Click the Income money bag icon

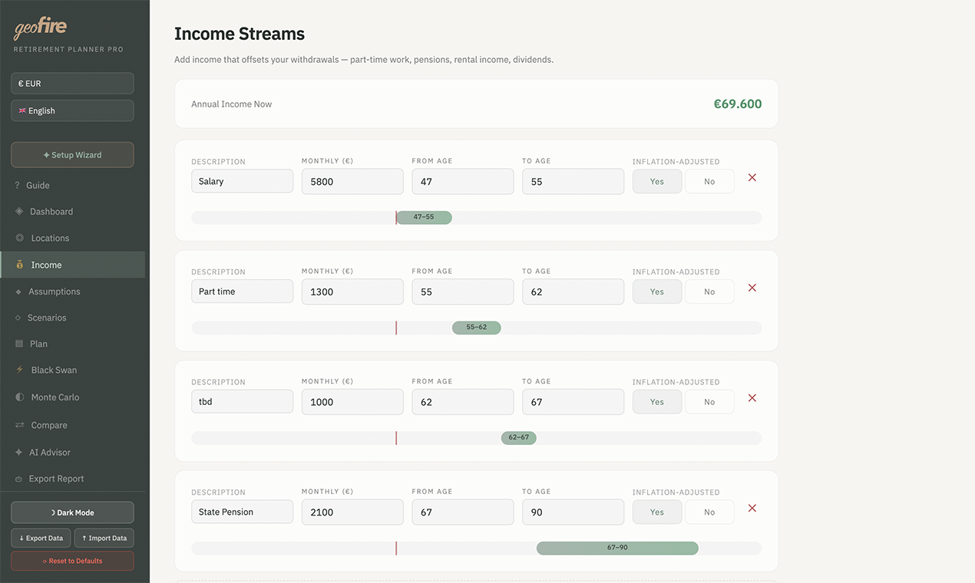20,265
